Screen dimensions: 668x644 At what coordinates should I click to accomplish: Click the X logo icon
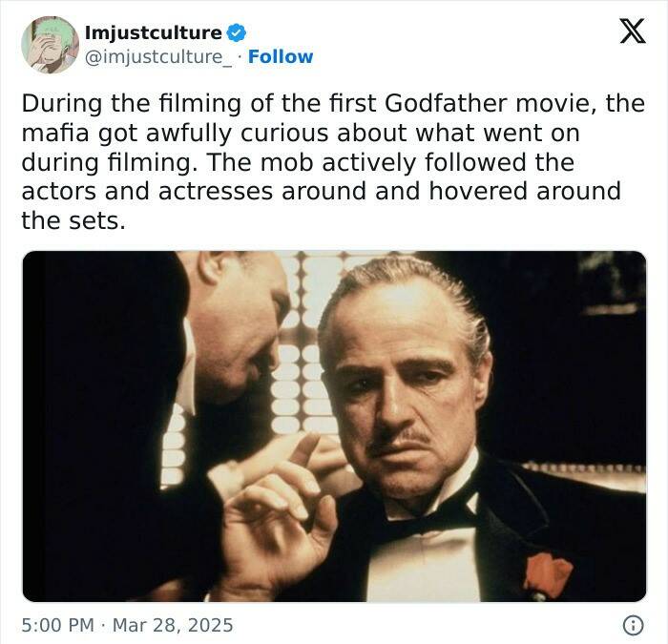pyautogui.click(x=633, y=31)
